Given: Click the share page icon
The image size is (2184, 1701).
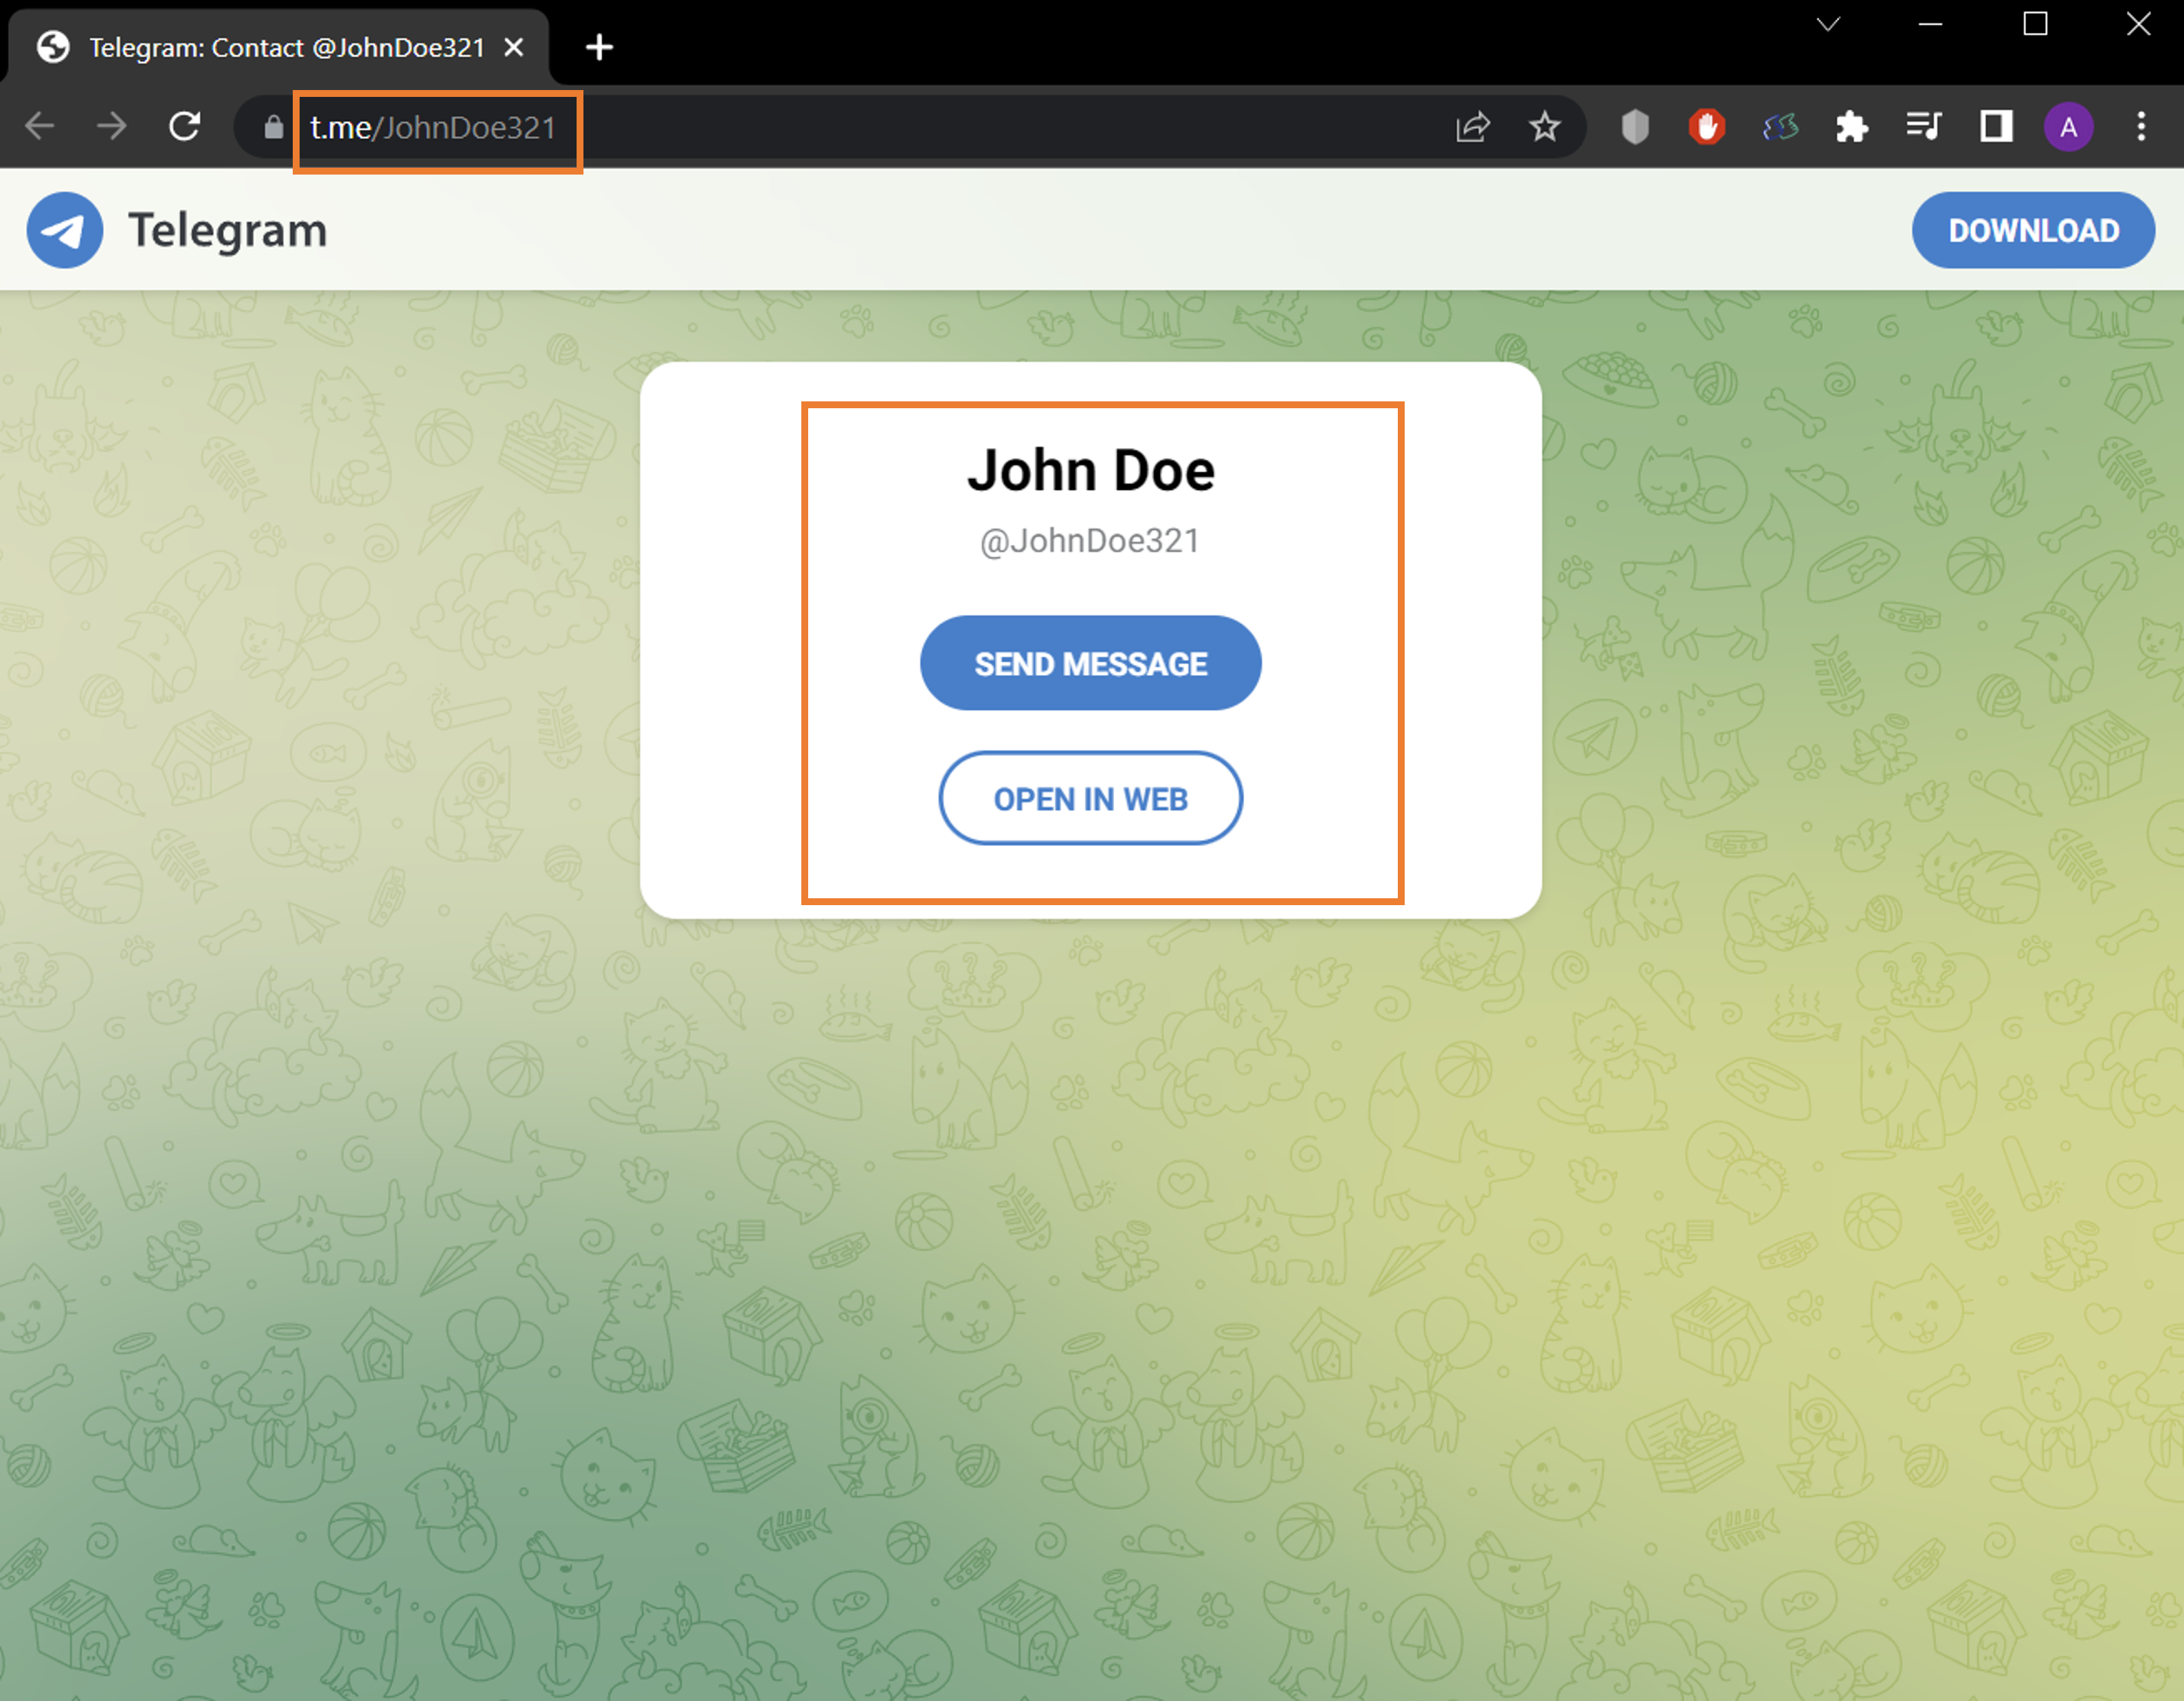Looking at the screenshot, I should (1473, 127).
